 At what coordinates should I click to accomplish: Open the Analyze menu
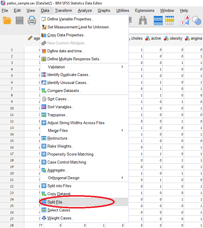[x=85, y=10]
